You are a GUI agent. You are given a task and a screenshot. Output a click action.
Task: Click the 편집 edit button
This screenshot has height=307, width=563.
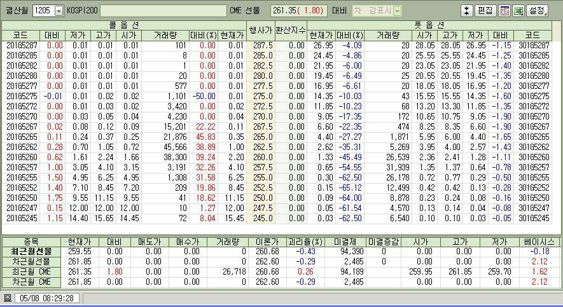pyautogui.click(x=485, y=11)
